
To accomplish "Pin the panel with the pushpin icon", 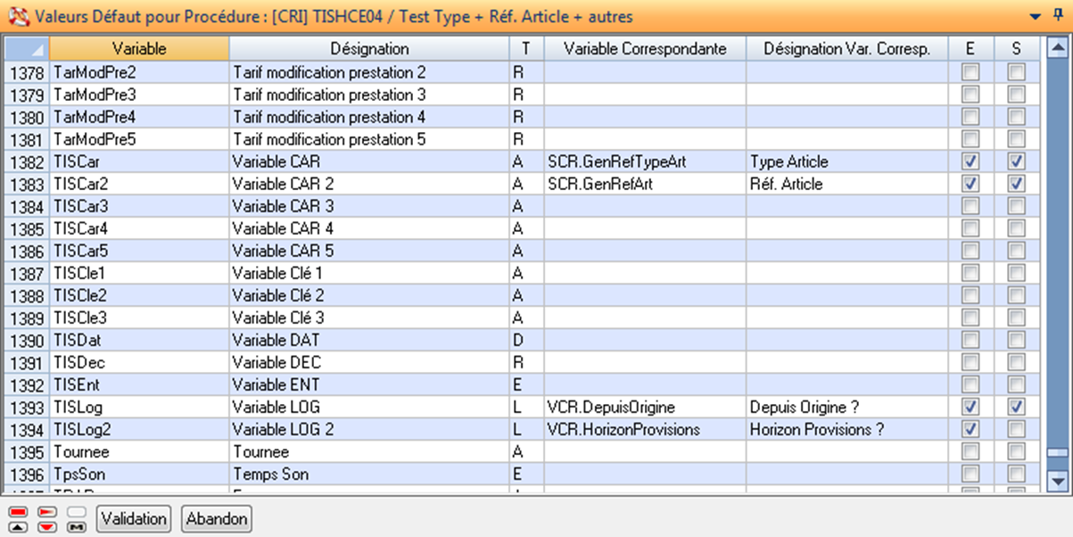I will point(1060,16).
